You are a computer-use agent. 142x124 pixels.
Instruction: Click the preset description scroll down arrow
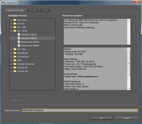click(129, 43)
